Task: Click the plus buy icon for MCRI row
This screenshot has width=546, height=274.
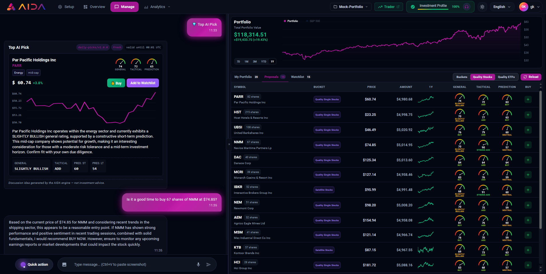Action: [528, 175]
